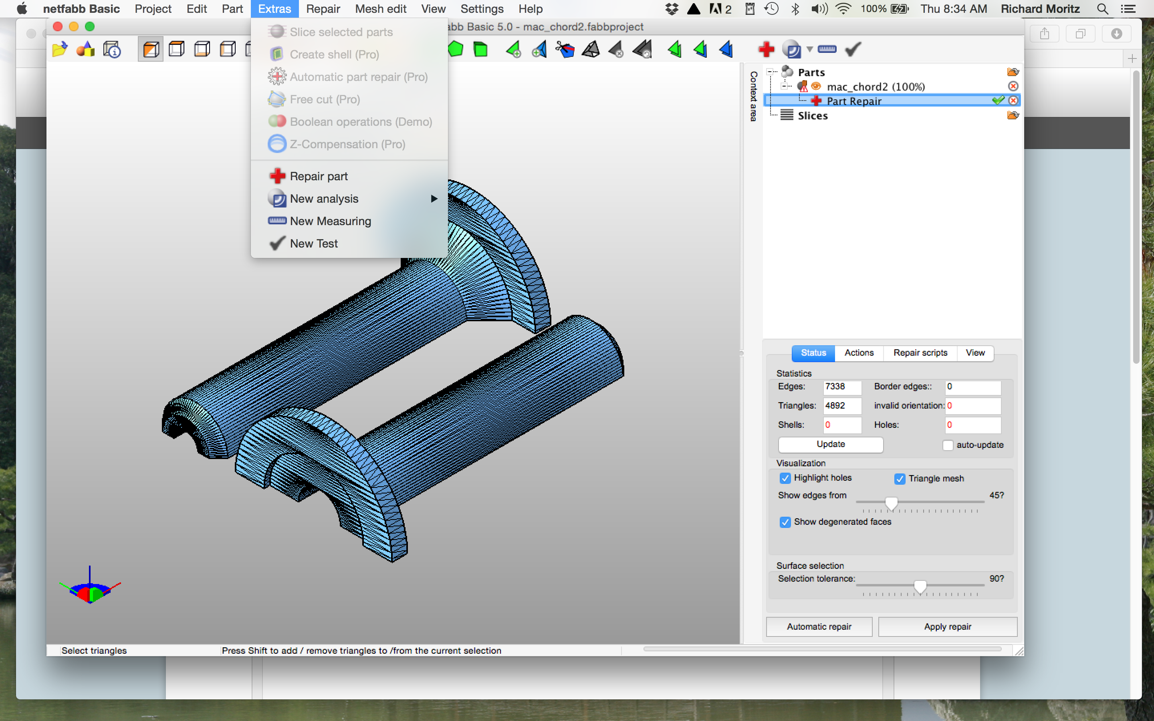Click the Selection tolerance slider handle
The height and width of the screenshot is (721, 1154).
pos(920,586)
